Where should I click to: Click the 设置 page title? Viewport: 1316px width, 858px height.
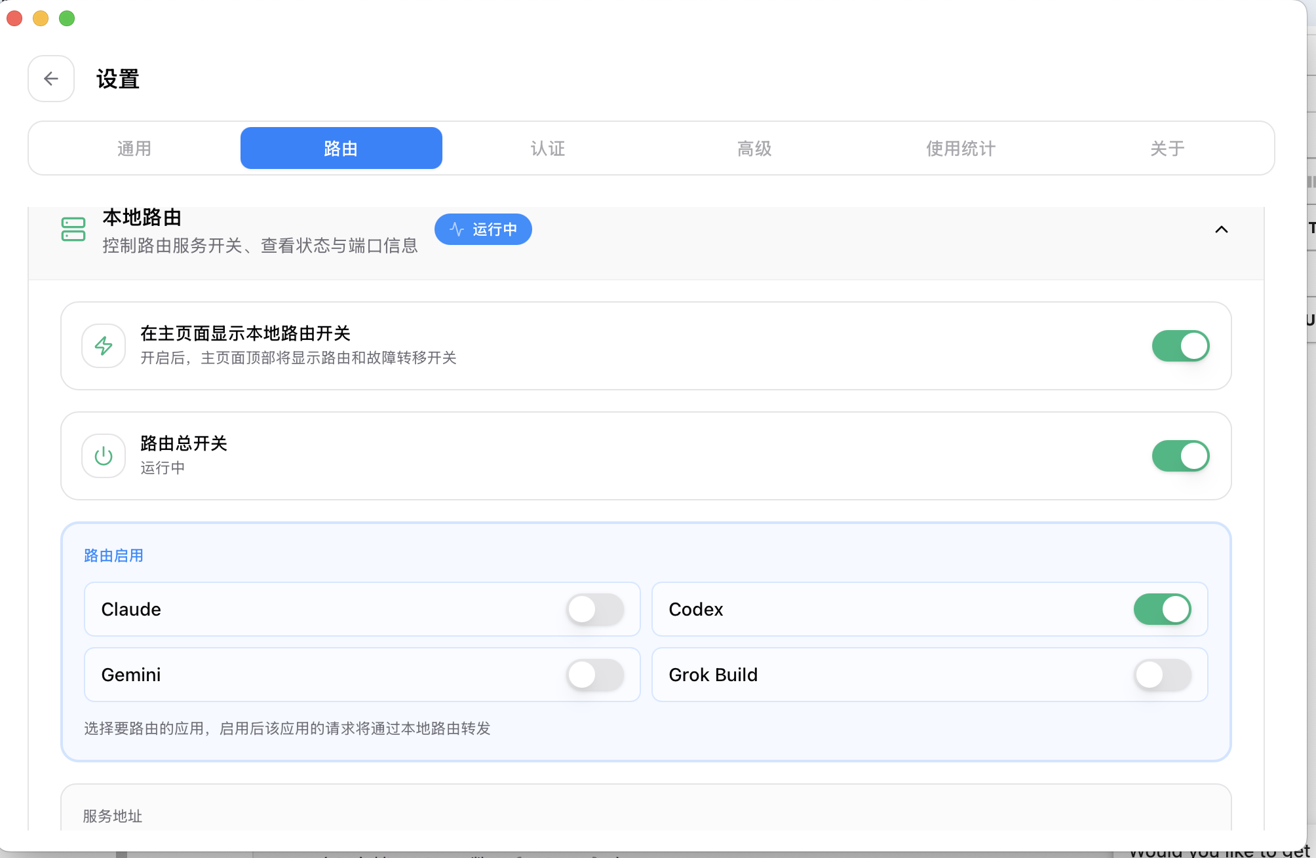click(x=118, y=79)
